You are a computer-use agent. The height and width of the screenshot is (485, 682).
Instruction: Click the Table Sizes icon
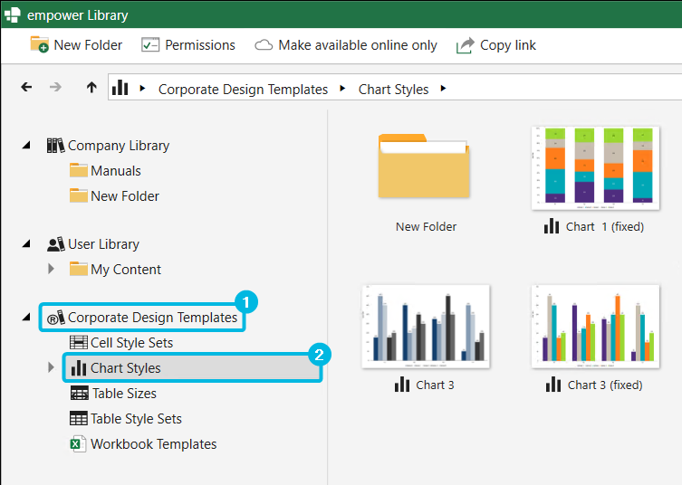click(x=79, y=393)
